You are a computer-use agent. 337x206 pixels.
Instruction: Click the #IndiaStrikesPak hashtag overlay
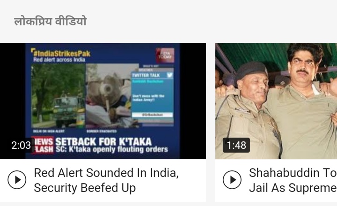[61, 53]
